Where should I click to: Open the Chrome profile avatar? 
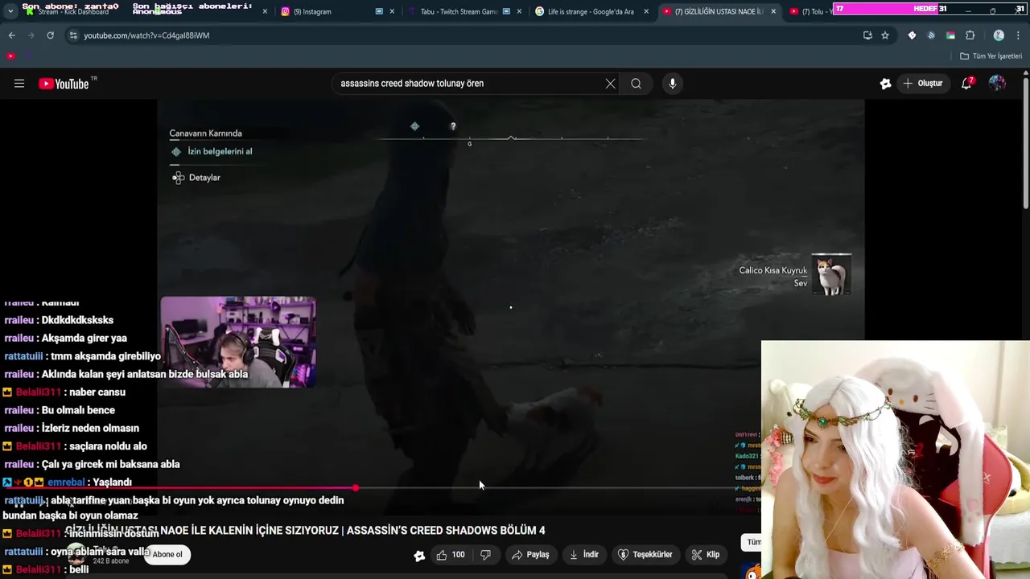999,35
